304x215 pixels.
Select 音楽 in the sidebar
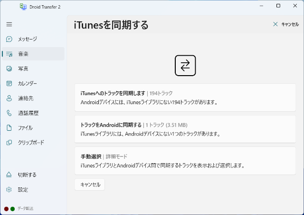tap(33, 54)
